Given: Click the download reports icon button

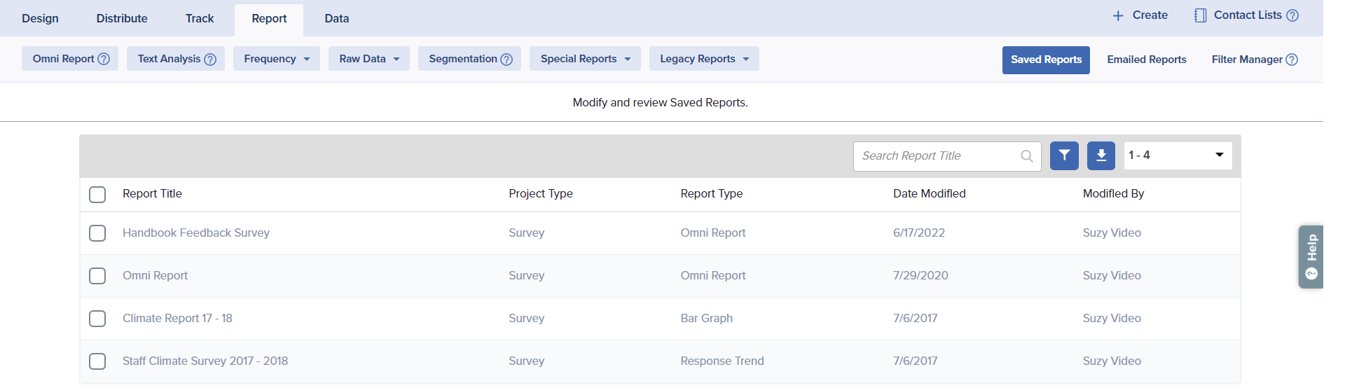Looking at the screenshot, I should [1101, 155].
